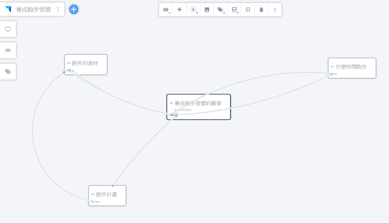Image resolution: width=389 pixels, height=223 pixels.
Task: Toggle the eye visibility button in sidebar
Action: coord(8,50)
